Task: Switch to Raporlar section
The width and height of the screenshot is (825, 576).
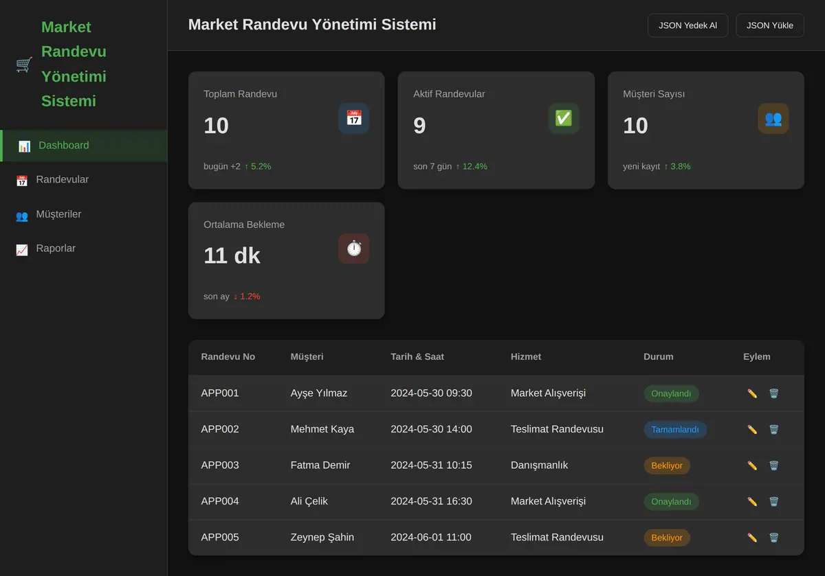Action: click(83, 249)
